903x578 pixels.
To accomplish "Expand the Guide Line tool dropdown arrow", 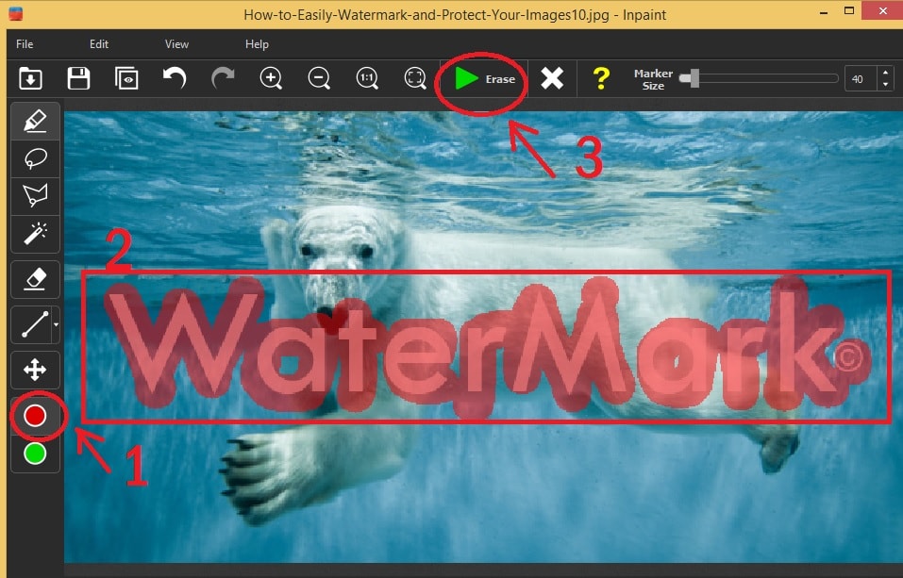I will tap(57, 325).
